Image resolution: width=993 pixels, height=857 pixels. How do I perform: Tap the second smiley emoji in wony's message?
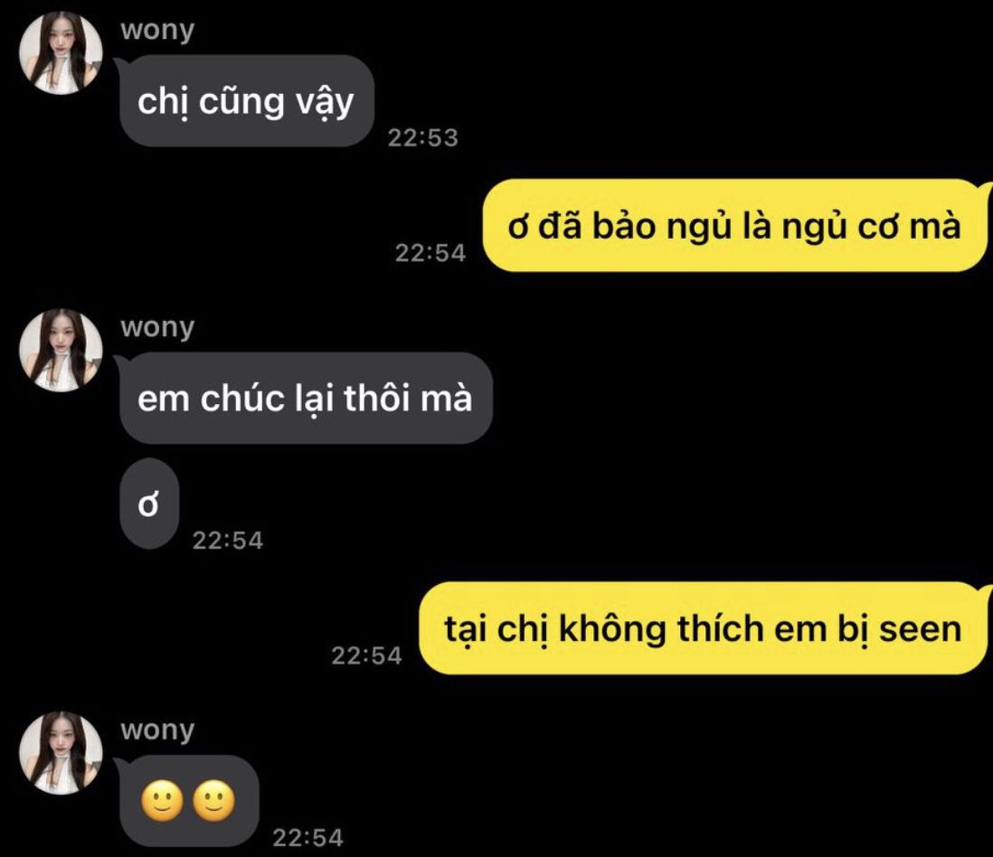213,801
